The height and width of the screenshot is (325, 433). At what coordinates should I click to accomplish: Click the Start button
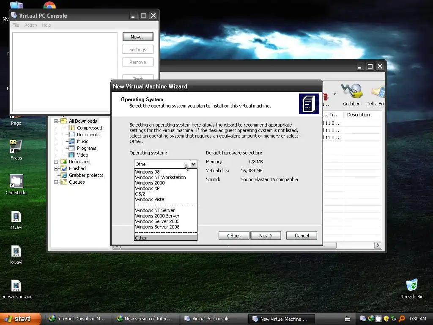pyautogui.click(x=20, y=319)
